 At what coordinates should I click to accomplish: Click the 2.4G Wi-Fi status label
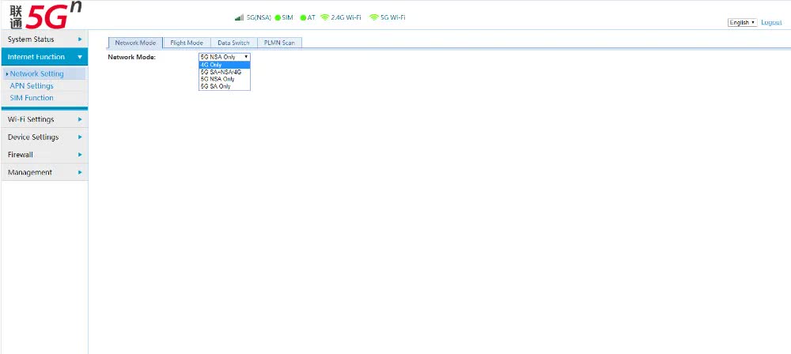(x=346, y=17)
